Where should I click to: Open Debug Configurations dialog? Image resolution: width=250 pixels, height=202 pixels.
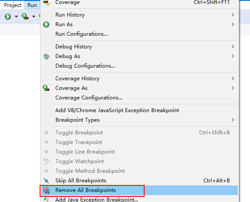tap(139, 66)
